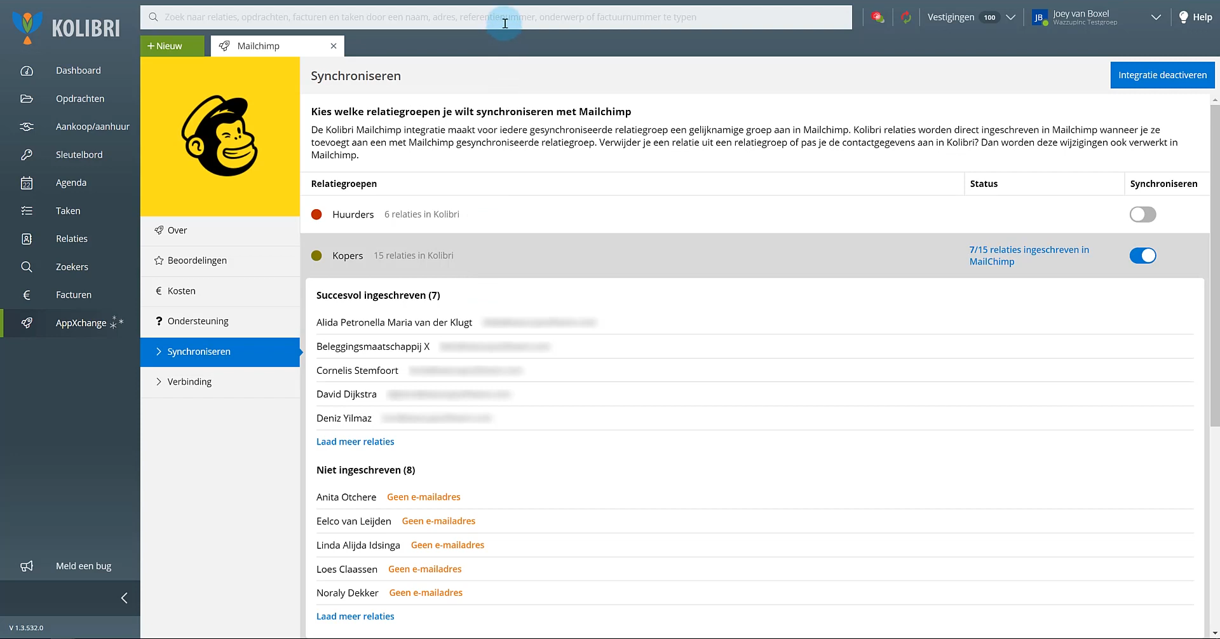Select David Dijkstra row
The image size is (1220, 639).
[755, 394]
